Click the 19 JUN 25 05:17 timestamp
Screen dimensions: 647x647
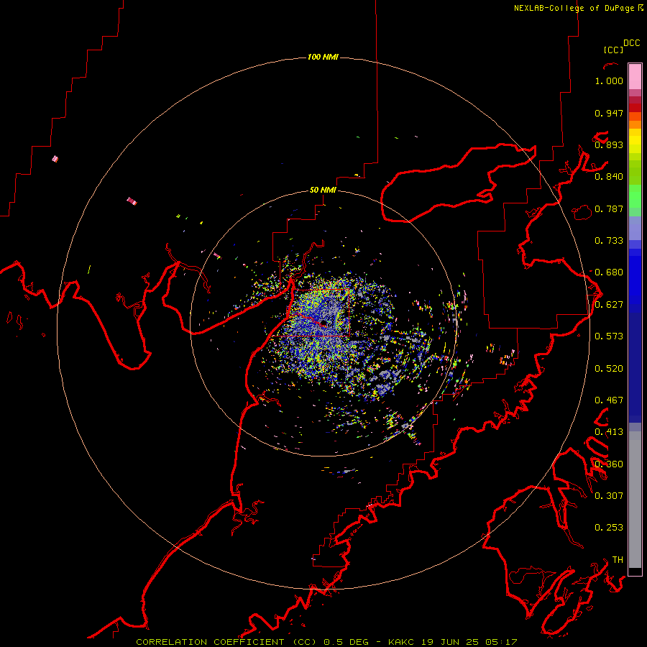click(469, 642)
